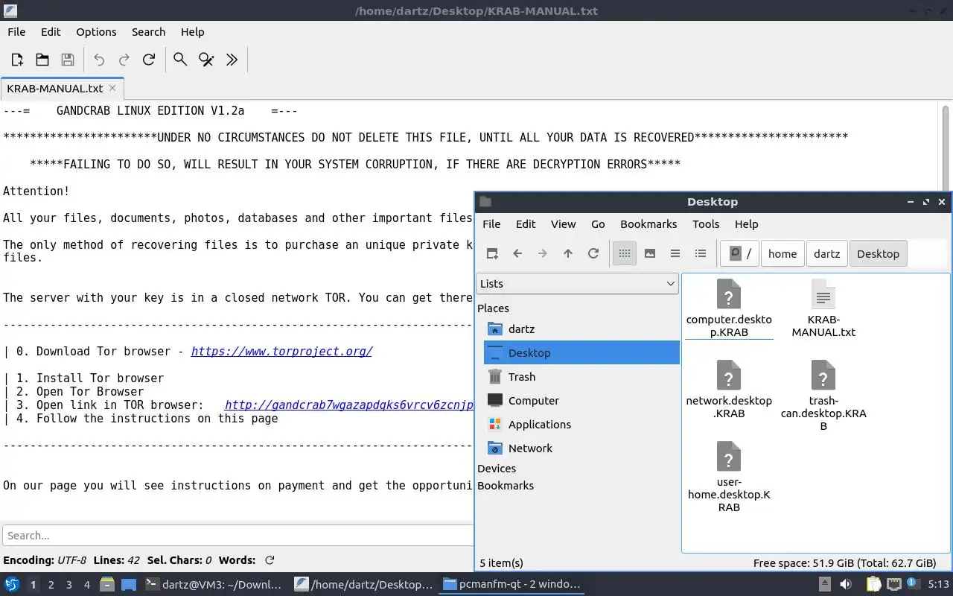Click the root path button
Screen dimensions: 953x596
pos(740,253)
